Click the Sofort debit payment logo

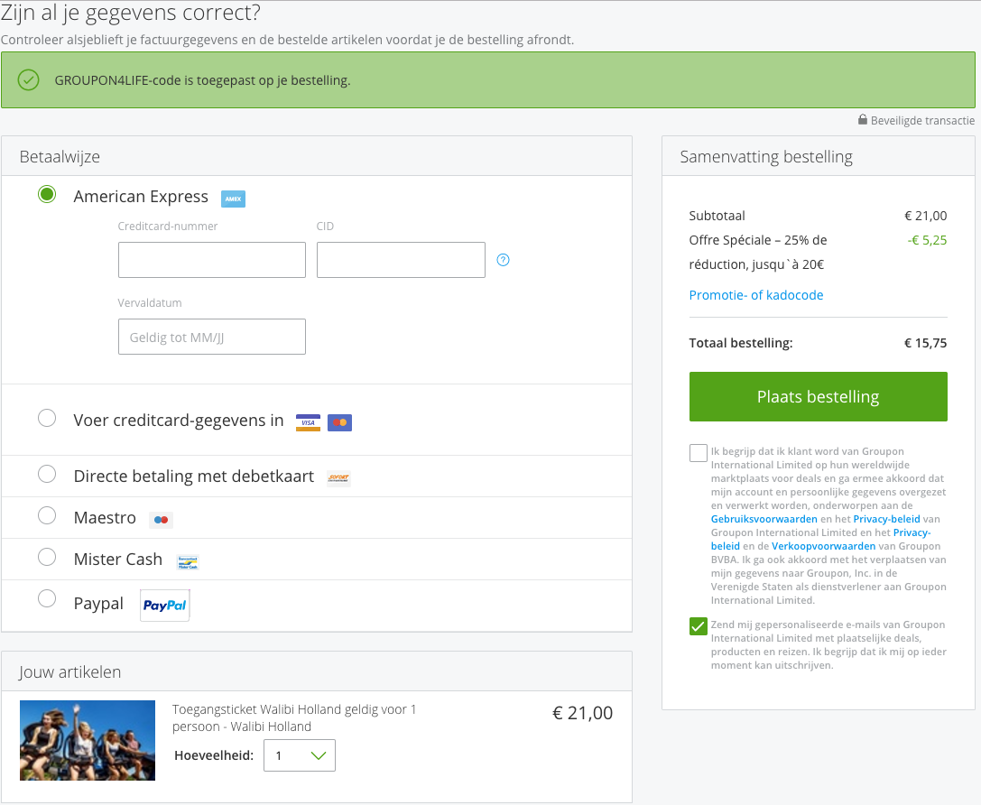tap(338, 477)
